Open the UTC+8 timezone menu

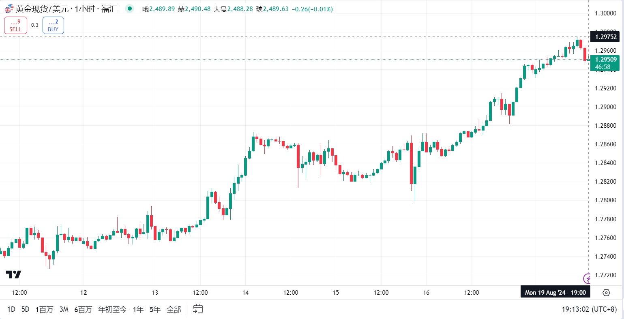pos(590,309)
